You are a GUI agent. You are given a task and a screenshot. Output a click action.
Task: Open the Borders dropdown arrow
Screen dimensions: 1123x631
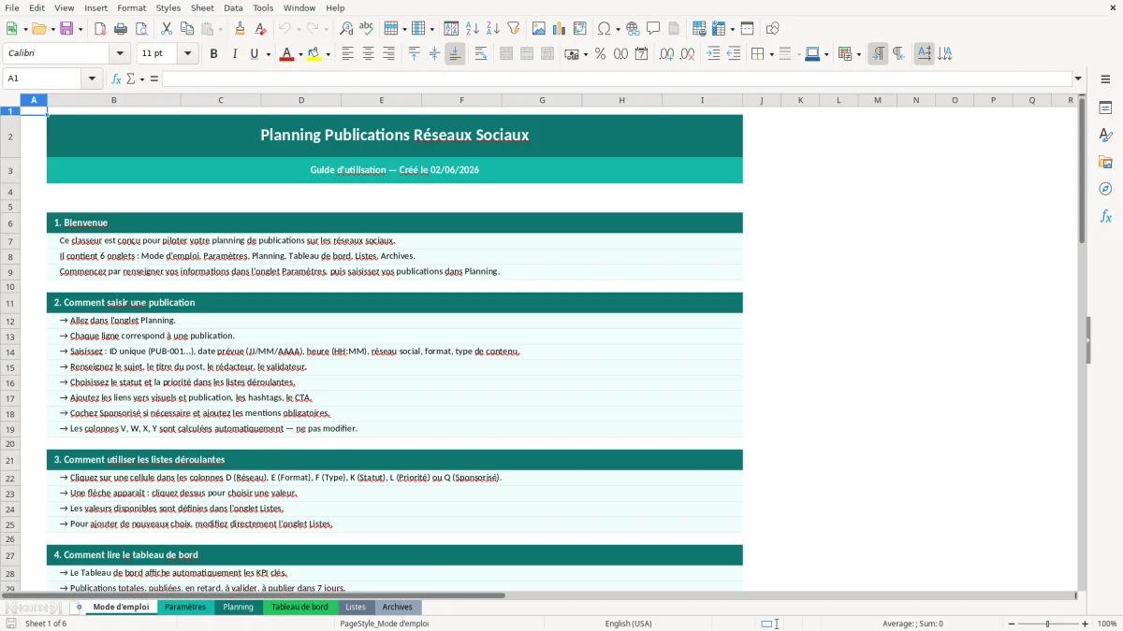771,54
